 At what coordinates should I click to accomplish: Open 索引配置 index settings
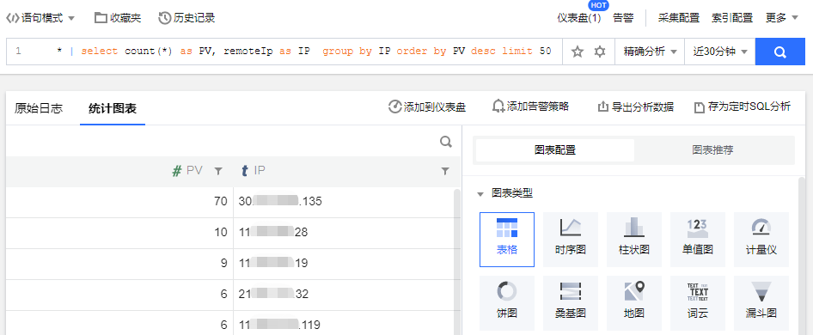point(732,18)
